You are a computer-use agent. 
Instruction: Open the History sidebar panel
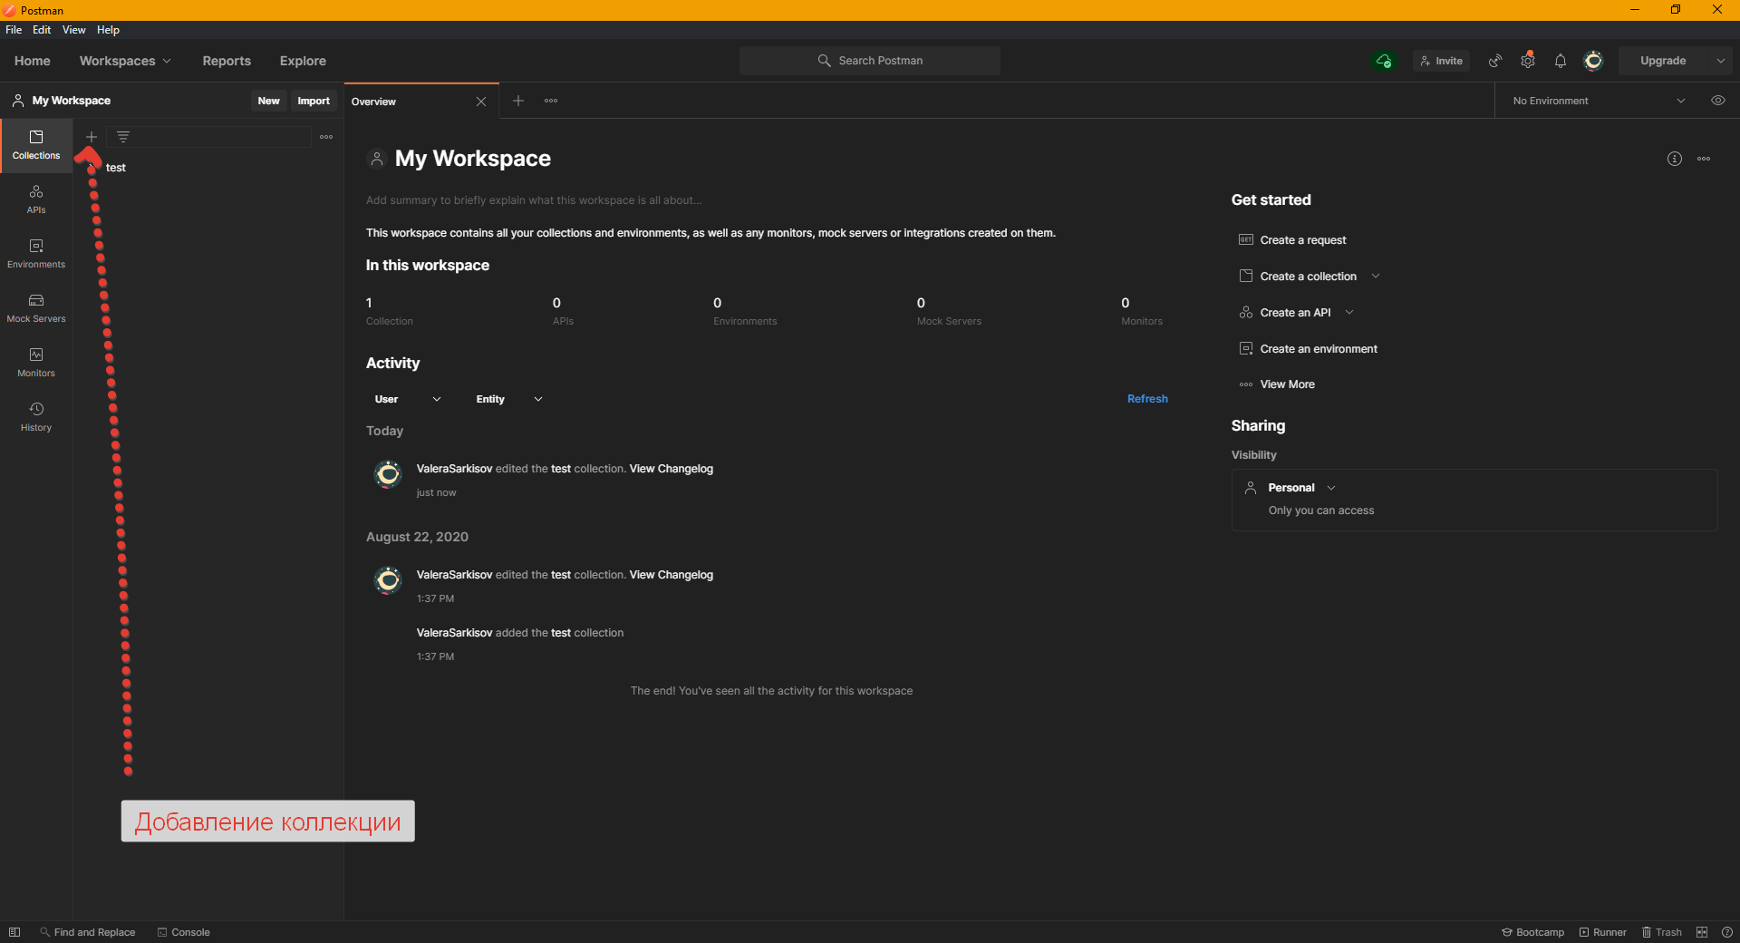(36, 417)
